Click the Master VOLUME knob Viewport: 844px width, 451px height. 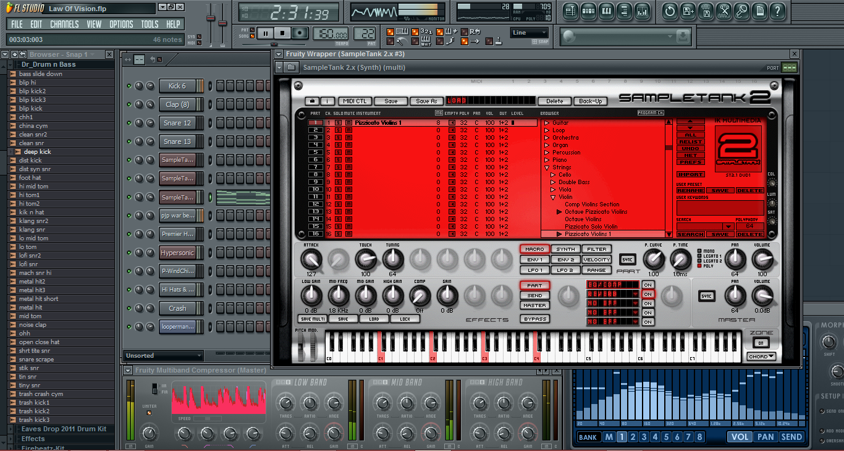(x=762, y=297)
